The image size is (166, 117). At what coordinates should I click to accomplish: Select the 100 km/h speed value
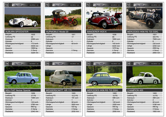tap(116, 102)
